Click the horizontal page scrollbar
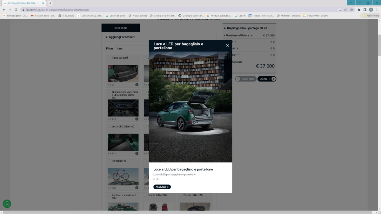 tap(189, 212)
